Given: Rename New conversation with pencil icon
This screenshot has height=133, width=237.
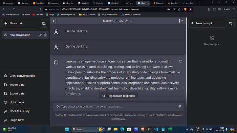Looking at the screenshot, I should [40, 35].
